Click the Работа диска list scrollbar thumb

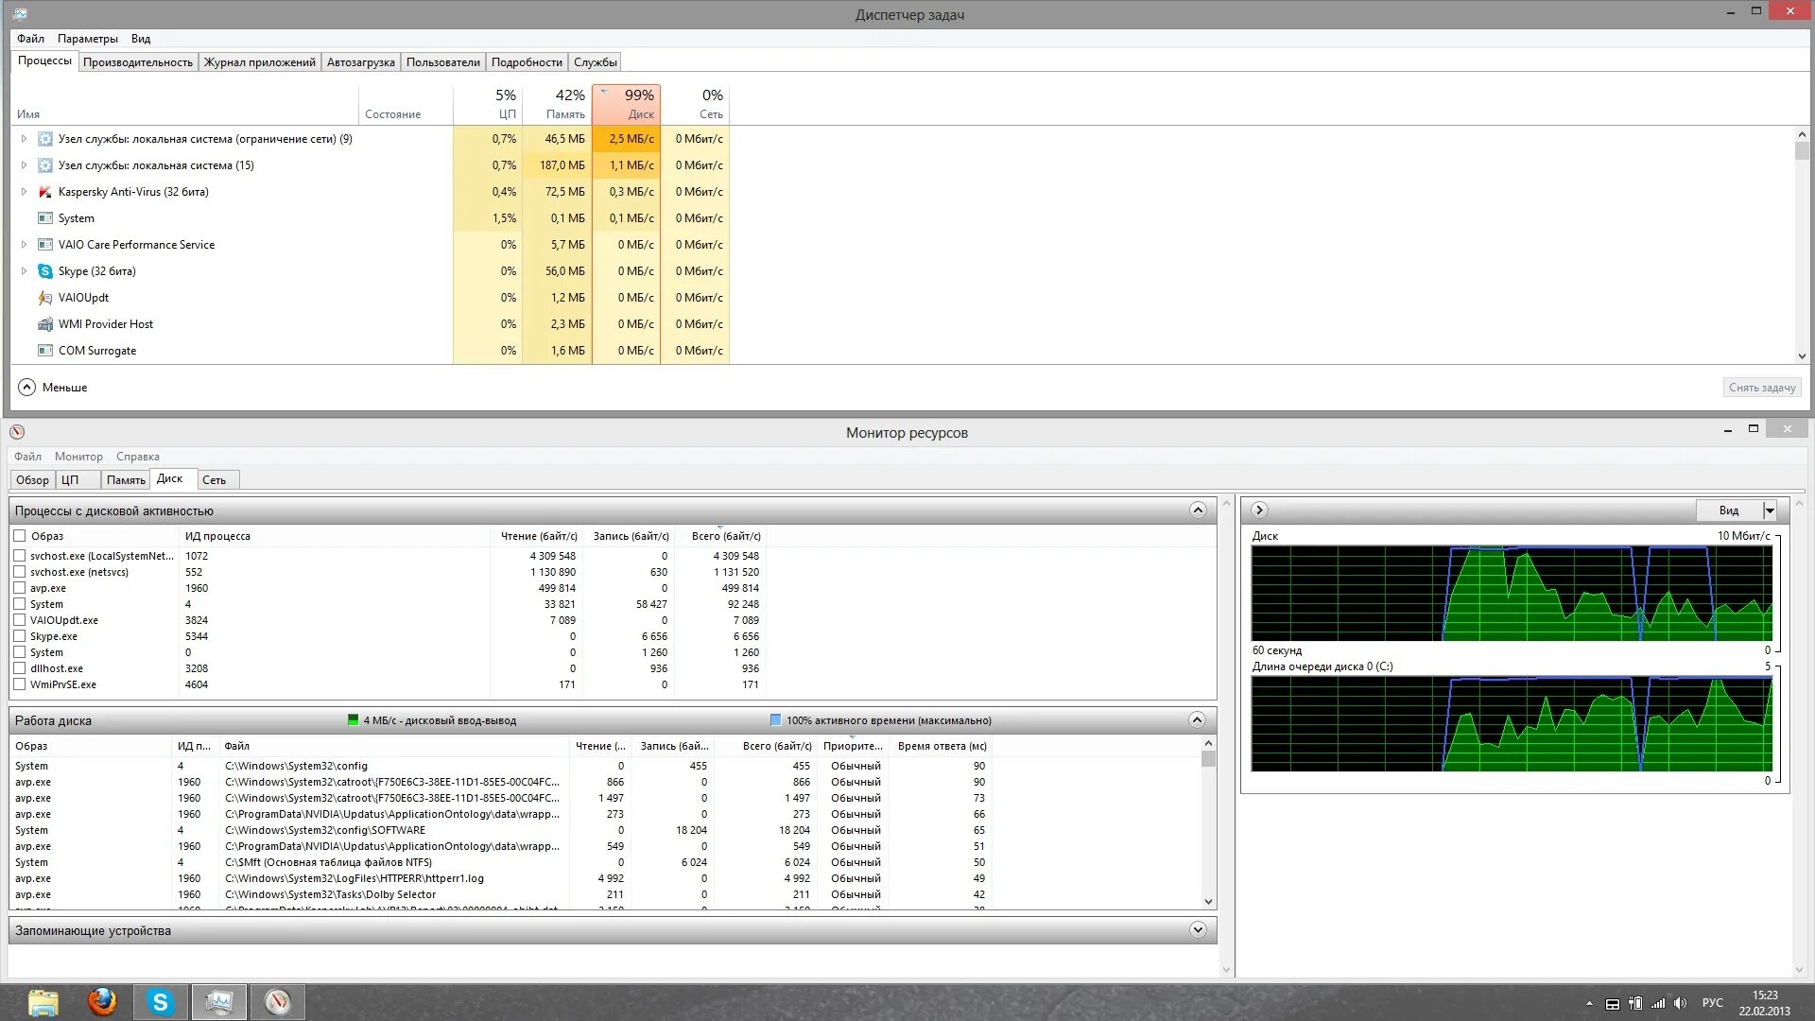(1208, 759)
